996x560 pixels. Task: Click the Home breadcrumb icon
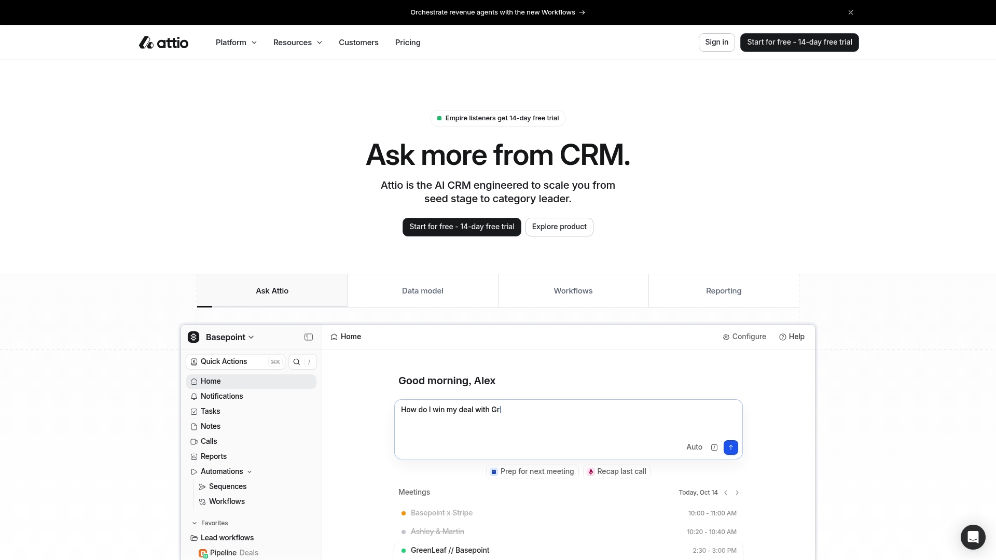334,337
